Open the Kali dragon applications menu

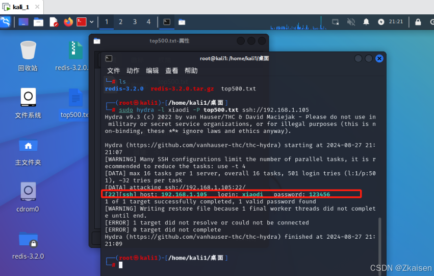5,22
